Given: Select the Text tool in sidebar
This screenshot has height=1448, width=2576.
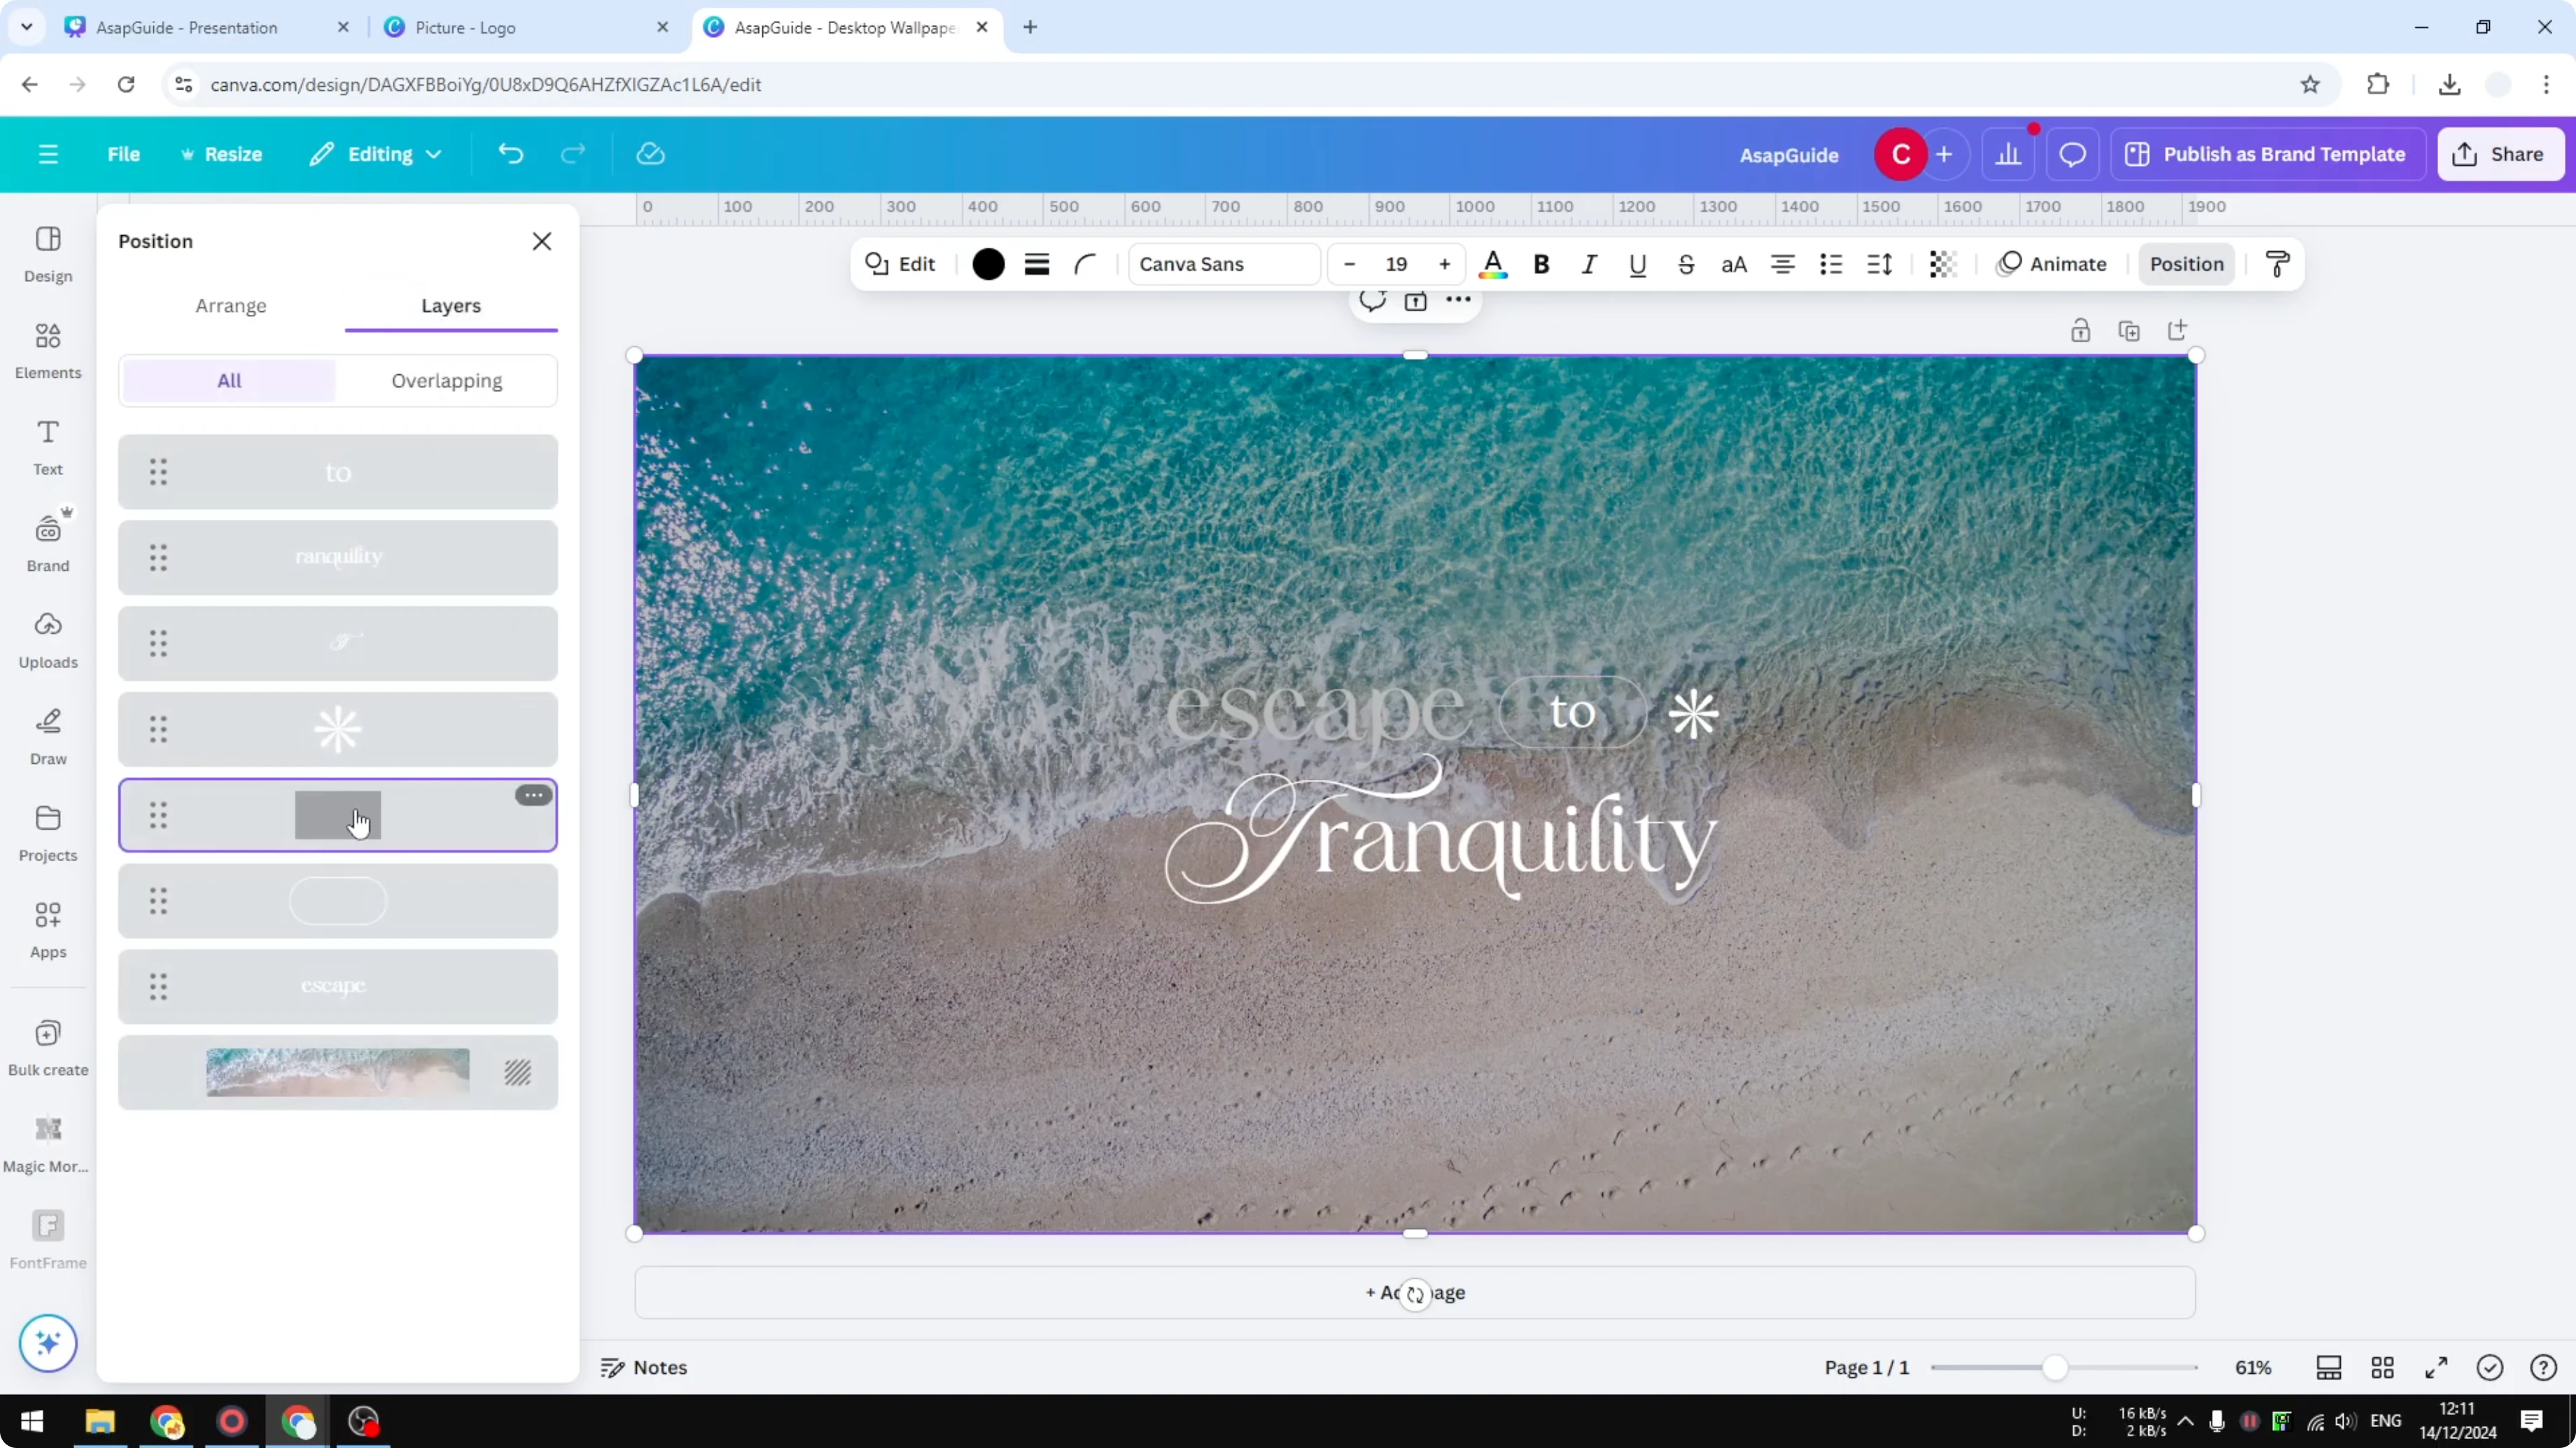Looking at the screenshot, I should click(x=47, y=447).
